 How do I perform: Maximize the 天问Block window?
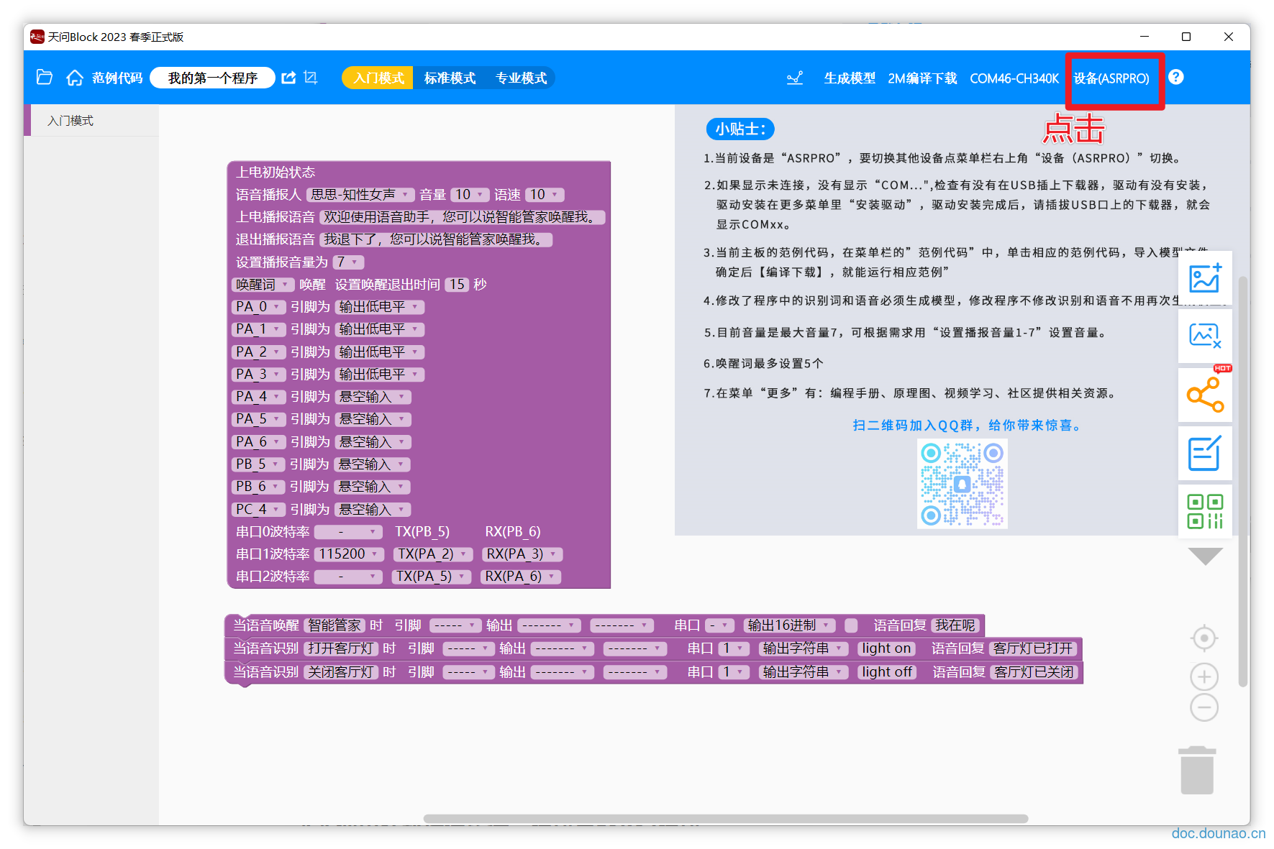[x=1186, y=37]
